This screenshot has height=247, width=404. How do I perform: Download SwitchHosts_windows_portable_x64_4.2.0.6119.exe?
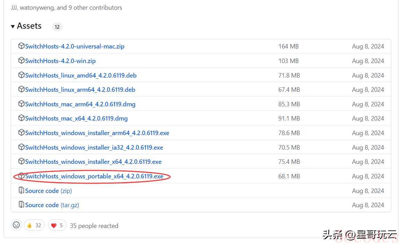94,176
